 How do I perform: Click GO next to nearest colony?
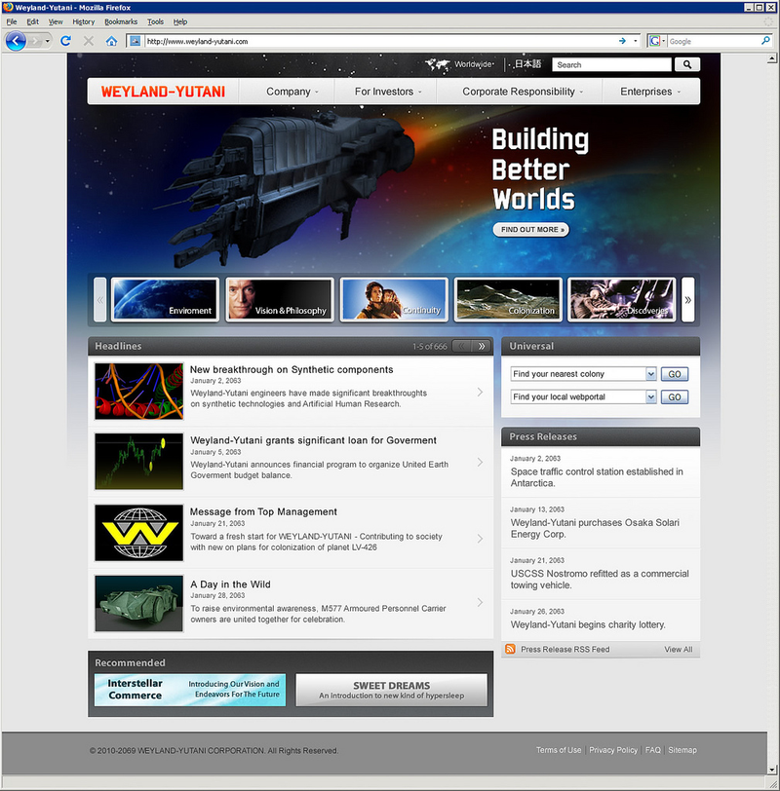click(675, 374)
